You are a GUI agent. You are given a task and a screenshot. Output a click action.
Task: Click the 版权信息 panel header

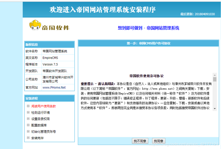(49, 45)
